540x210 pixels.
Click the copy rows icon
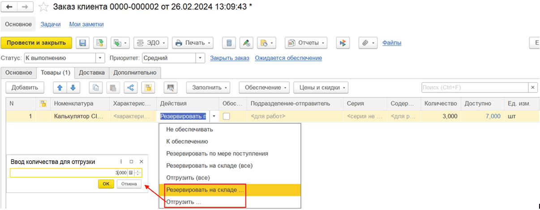point(96,88)
